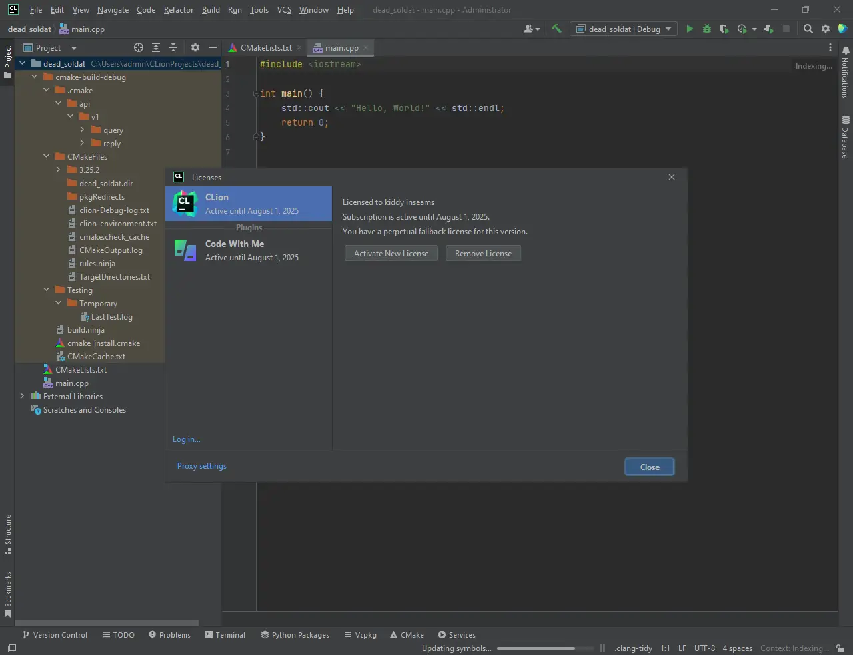Click the Activate New License button
The width and height of the screenshot is (853, 655).
[391, 254]
